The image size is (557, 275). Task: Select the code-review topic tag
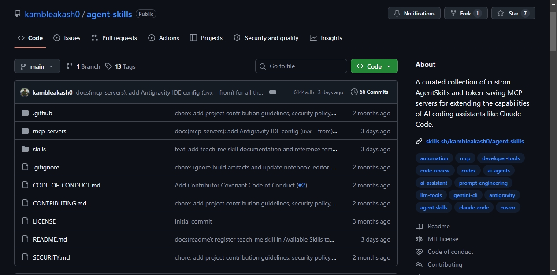click(x=435, y=171)
